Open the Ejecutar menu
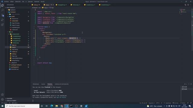 click(x=30, y=1)
